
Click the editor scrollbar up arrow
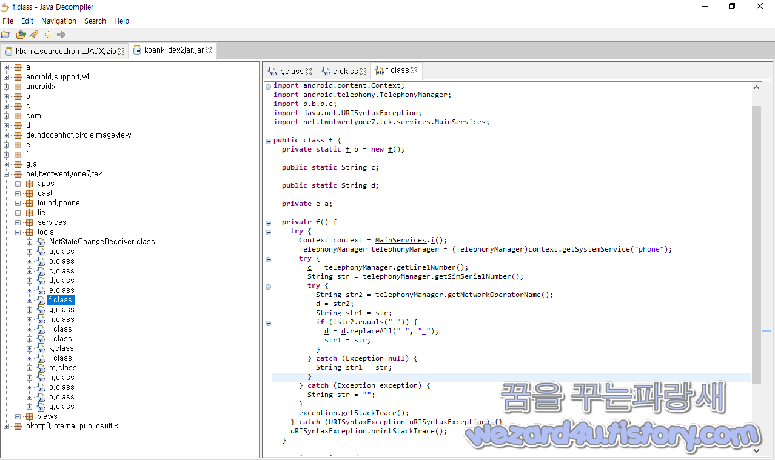click(756, 87)
